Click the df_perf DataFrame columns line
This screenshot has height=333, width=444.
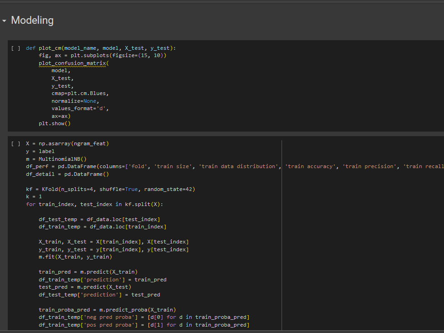[x=235, y=166]
